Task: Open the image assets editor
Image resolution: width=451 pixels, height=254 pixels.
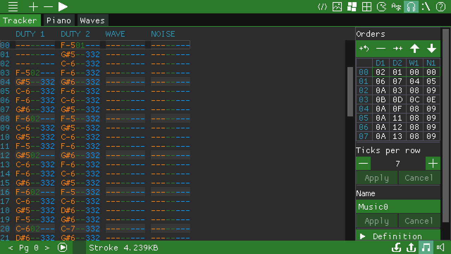Action: [x=337, y=7]
